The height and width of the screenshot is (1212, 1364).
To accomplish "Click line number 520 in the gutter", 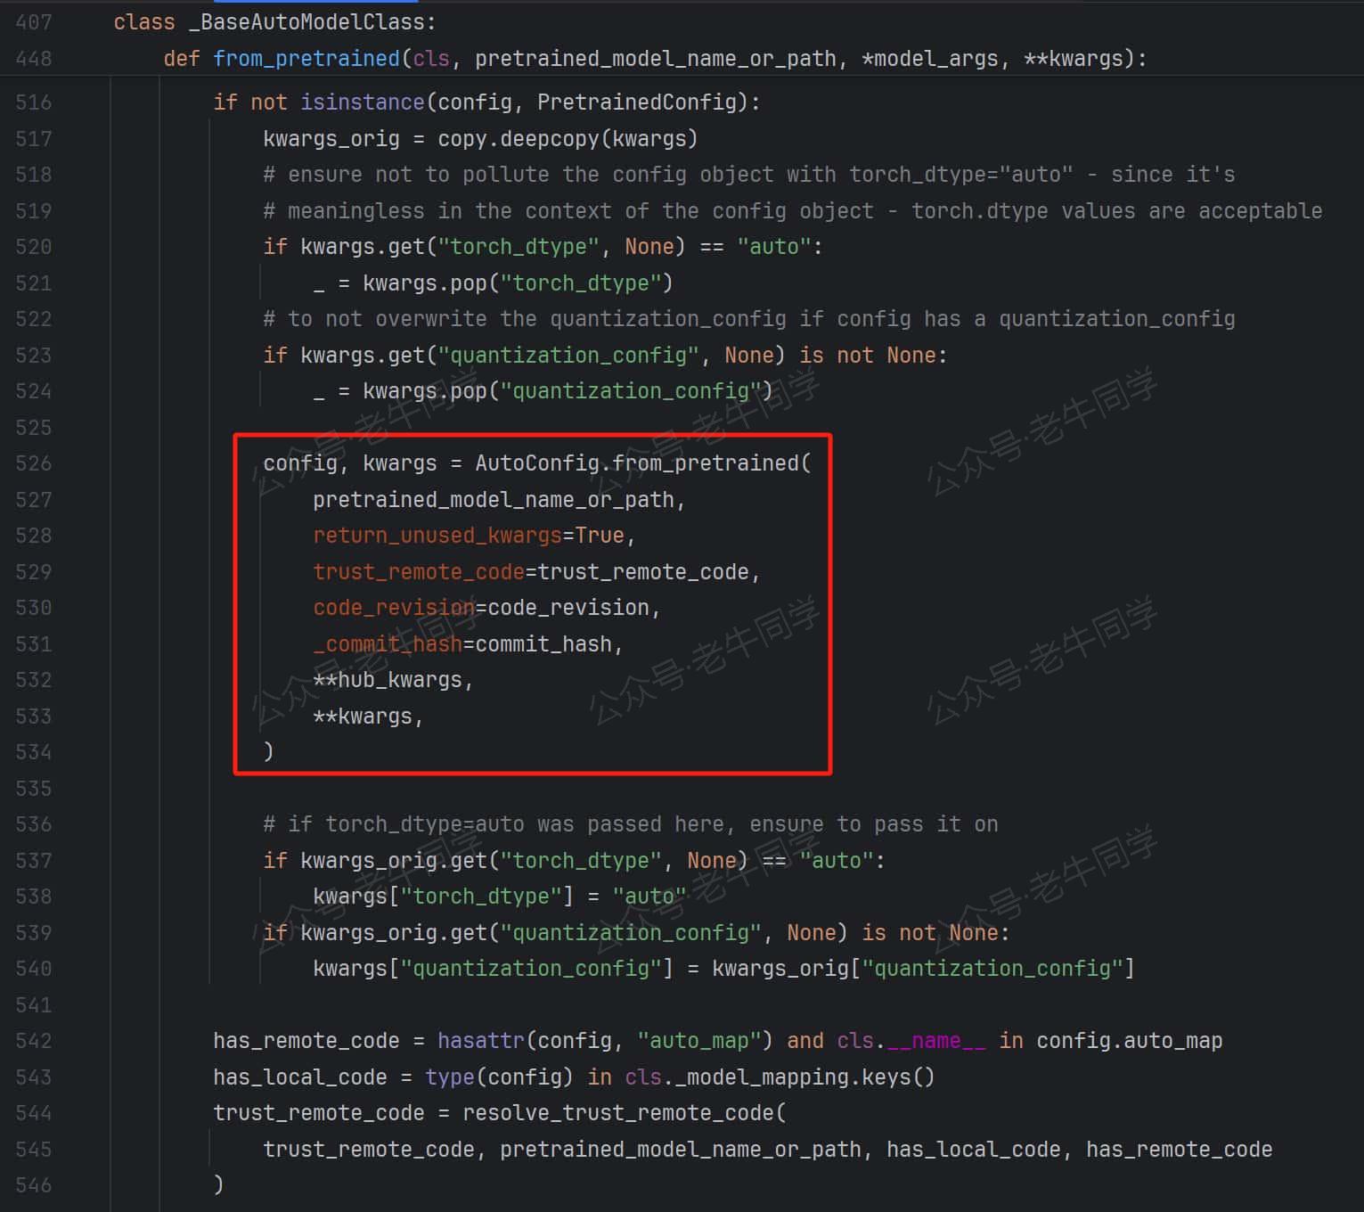I will pos(34,247).
